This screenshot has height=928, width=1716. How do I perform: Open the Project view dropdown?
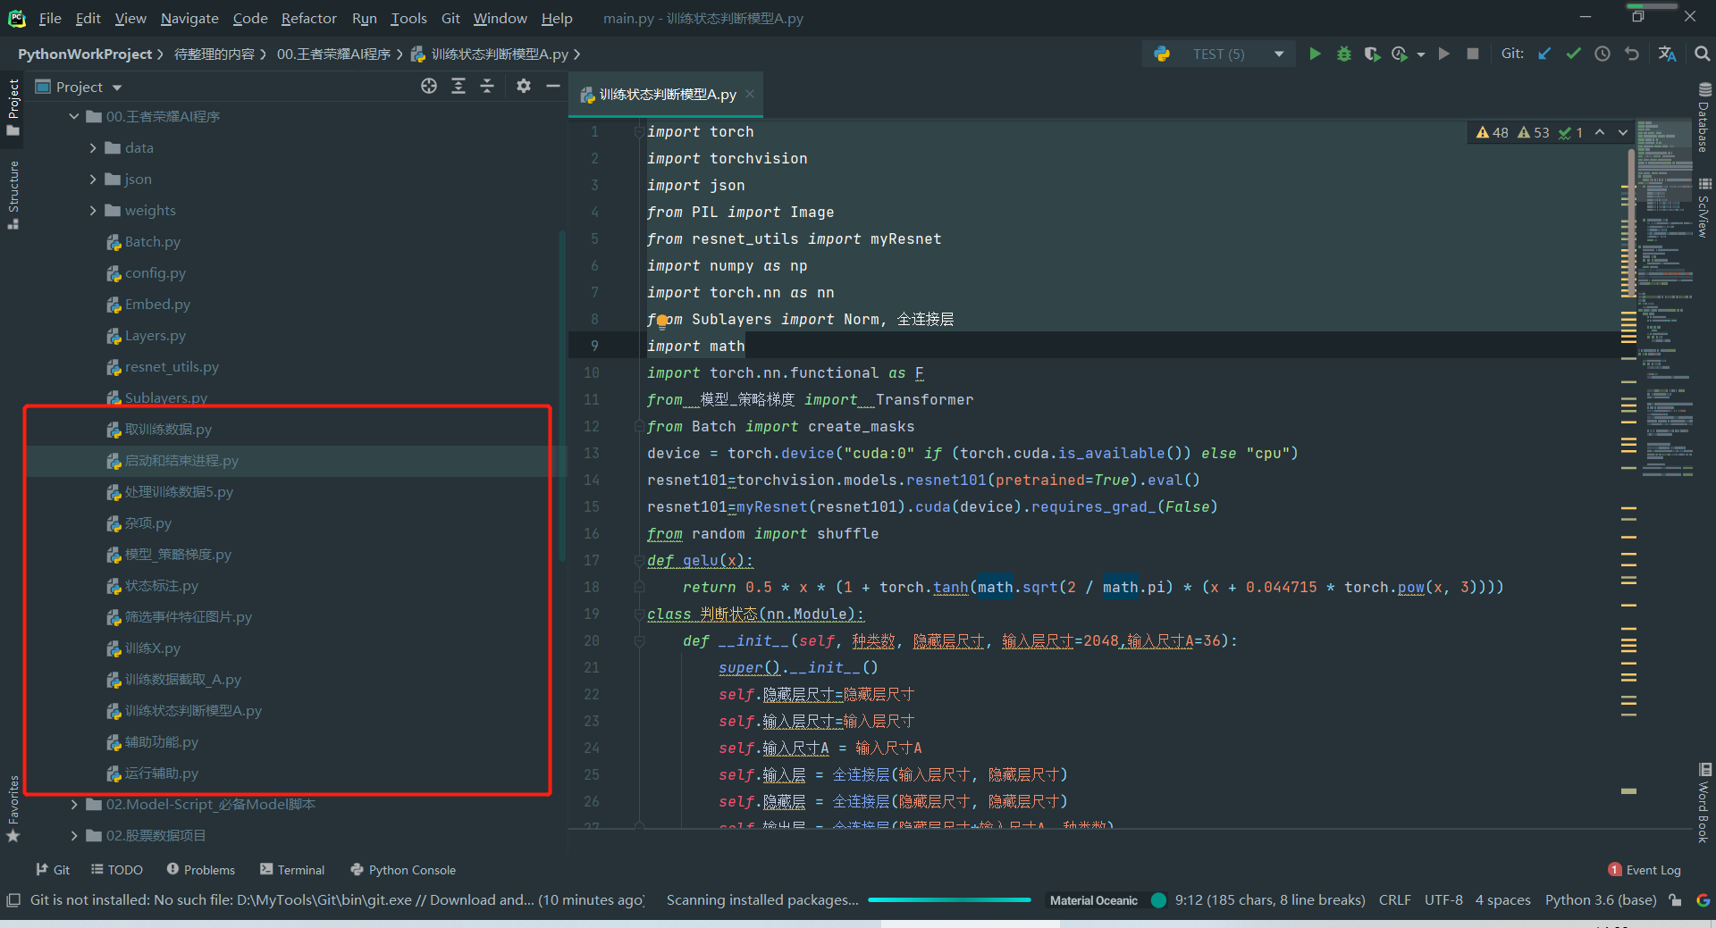[x=117, y=88]
